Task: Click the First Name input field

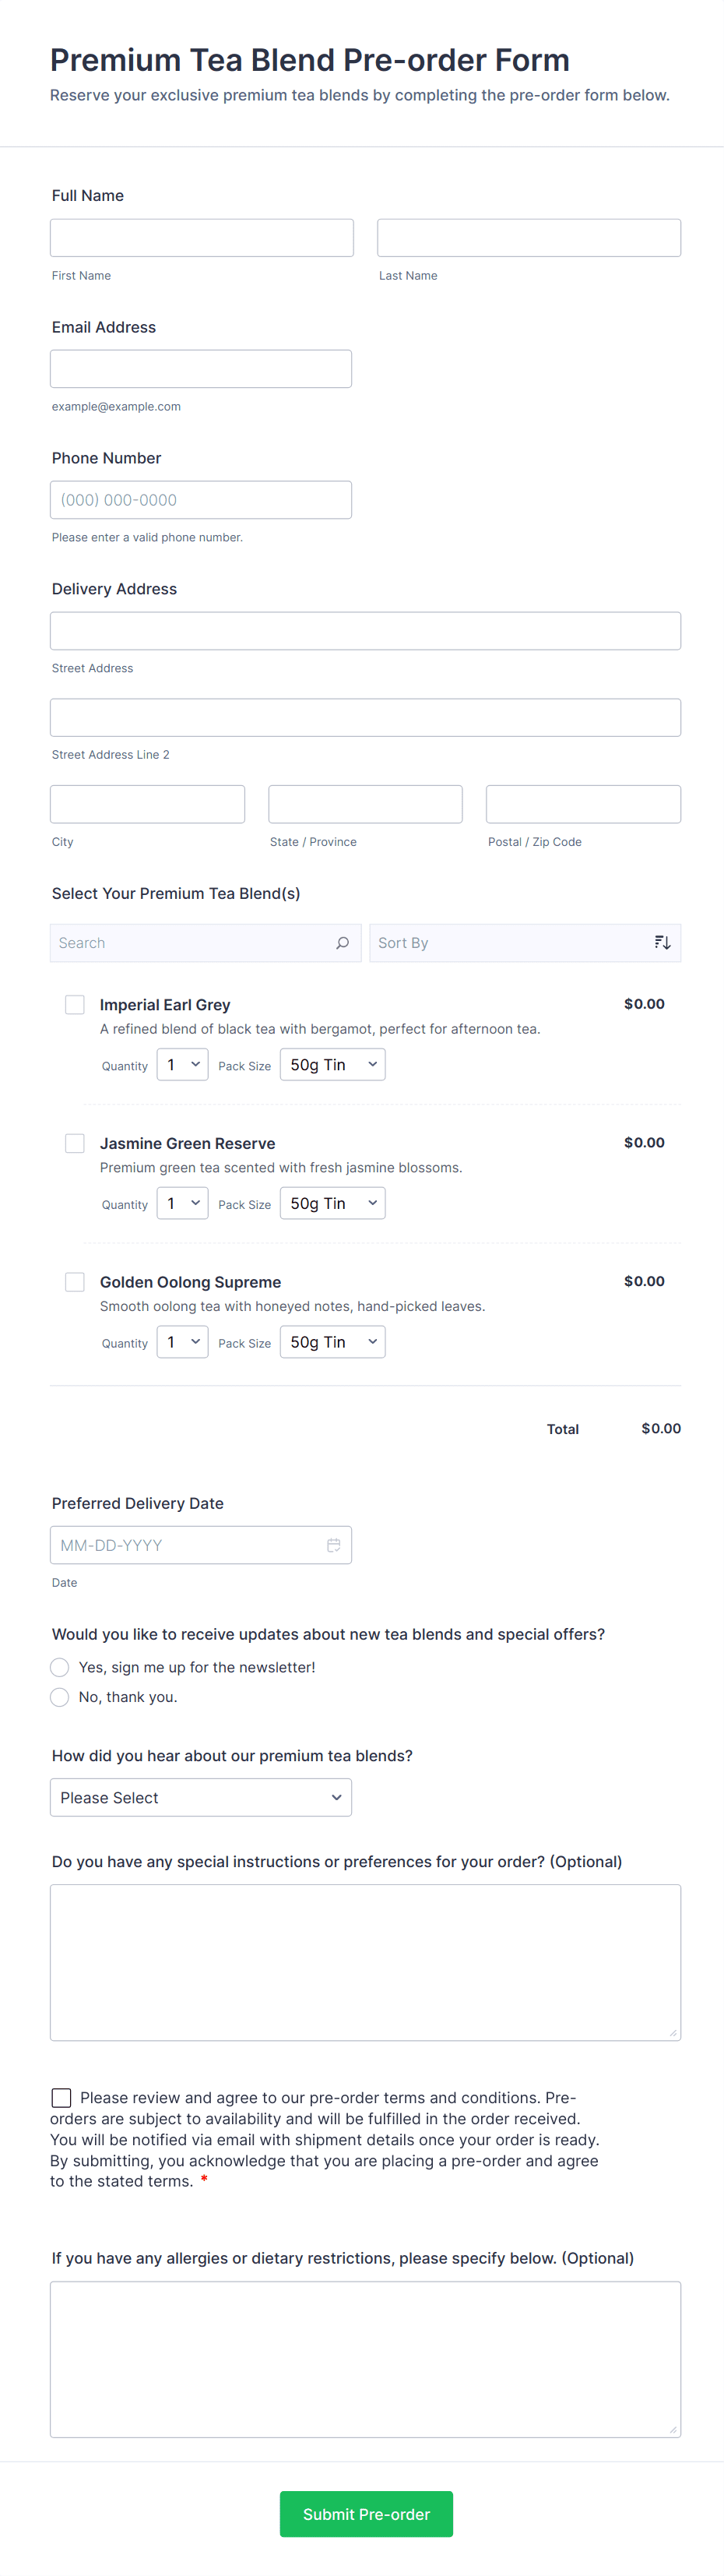Action: pos(201,238)
